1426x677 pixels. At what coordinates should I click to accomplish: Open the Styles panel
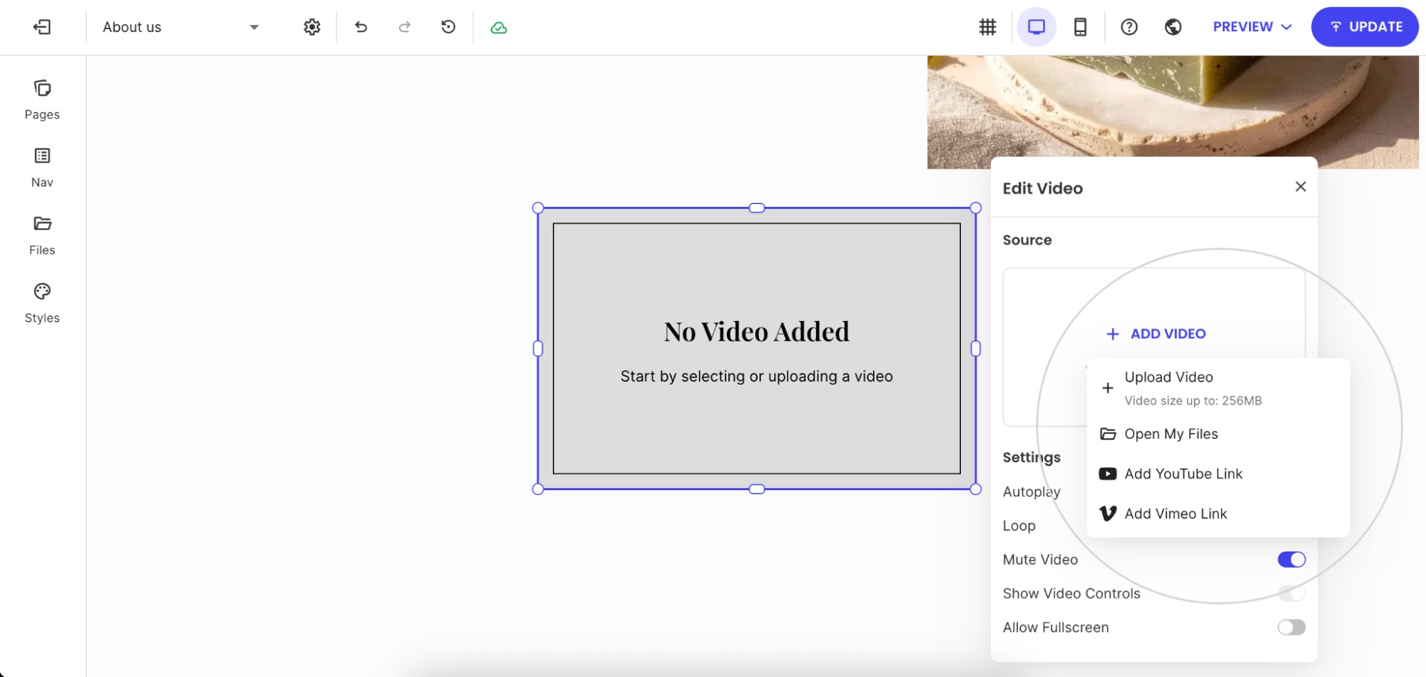pos(42,303)
